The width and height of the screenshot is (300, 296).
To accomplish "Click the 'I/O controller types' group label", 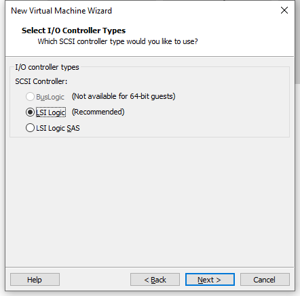I will pos(47,67).
